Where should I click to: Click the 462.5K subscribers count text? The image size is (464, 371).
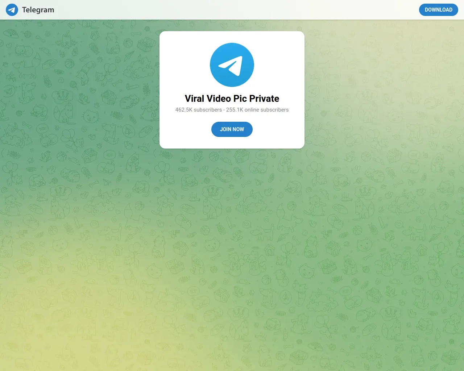(x=199, y=110)
